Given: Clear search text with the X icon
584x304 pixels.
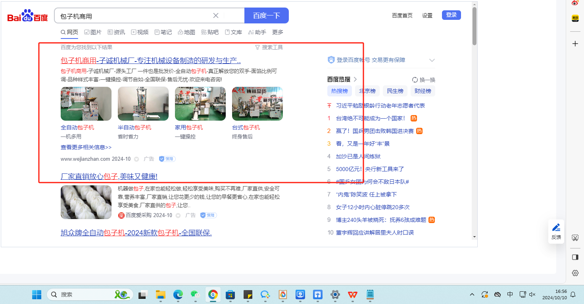Looking at the screenshot, I should 216,16.
